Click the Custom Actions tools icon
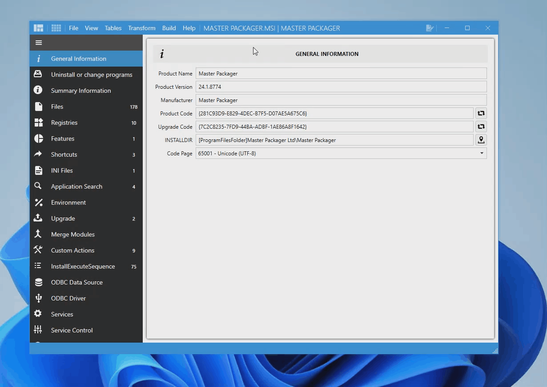The width and height of the screenshot is (547, 387). [x=38, y=250]
